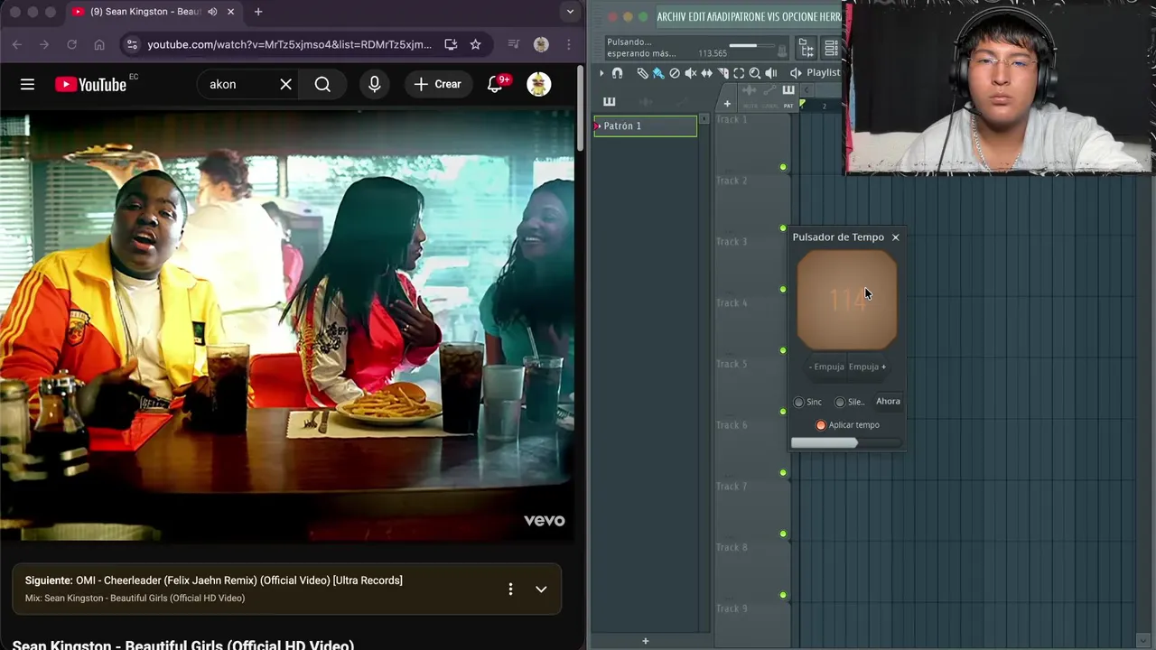Switch picker to PAT piano icon
Screen dimensions: 1156x650
pyautogui.click(x=788, y=91)
